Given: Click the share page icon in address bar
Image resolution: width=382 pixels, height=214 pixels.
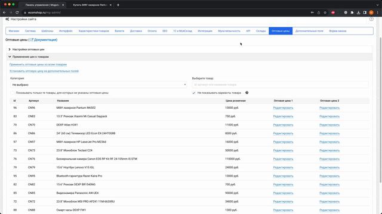Looking at the screenshot, I should [x=319, y=12].
